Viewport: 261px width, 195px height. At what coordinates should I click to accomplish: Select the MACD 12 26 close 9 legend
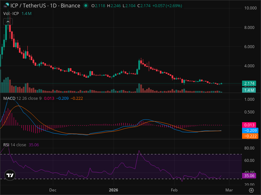click(22, 98)
